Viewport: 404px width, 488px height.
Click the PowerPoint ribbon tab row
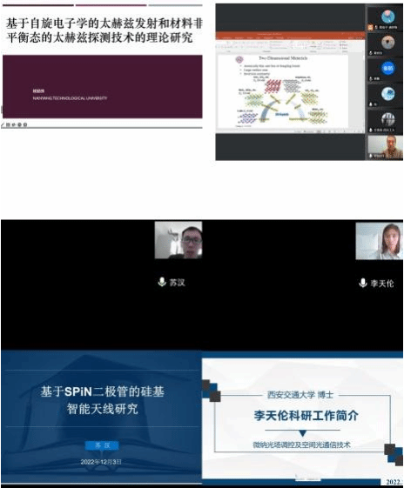290,38
